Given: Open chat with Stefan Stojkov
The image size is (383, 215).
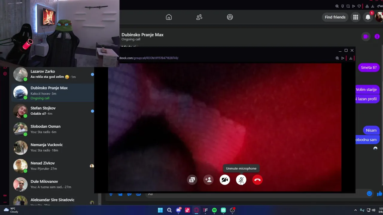Looking at the screenshot, I should point(53,111).
